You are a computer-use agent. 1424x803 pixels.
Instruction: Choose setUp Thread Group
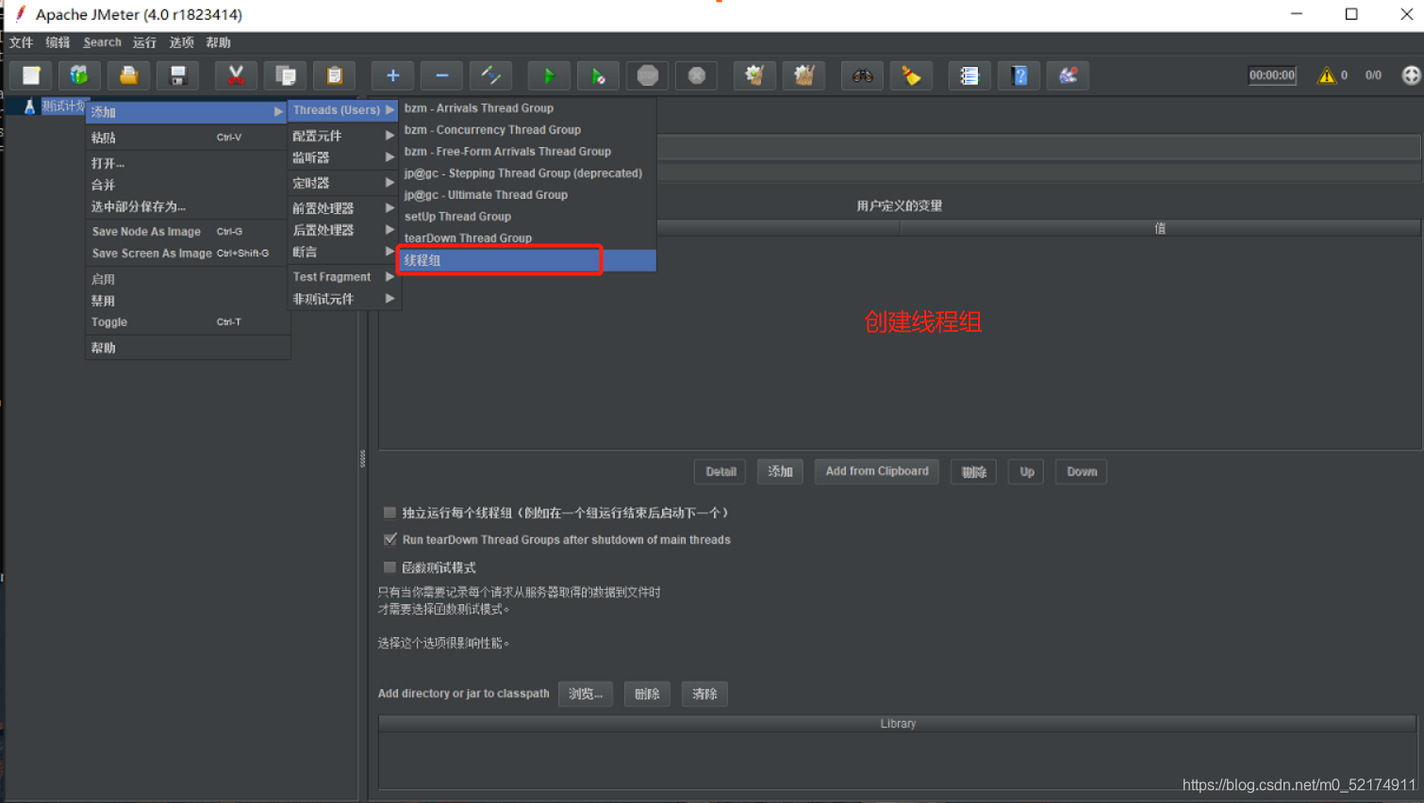tap(527, 217)
